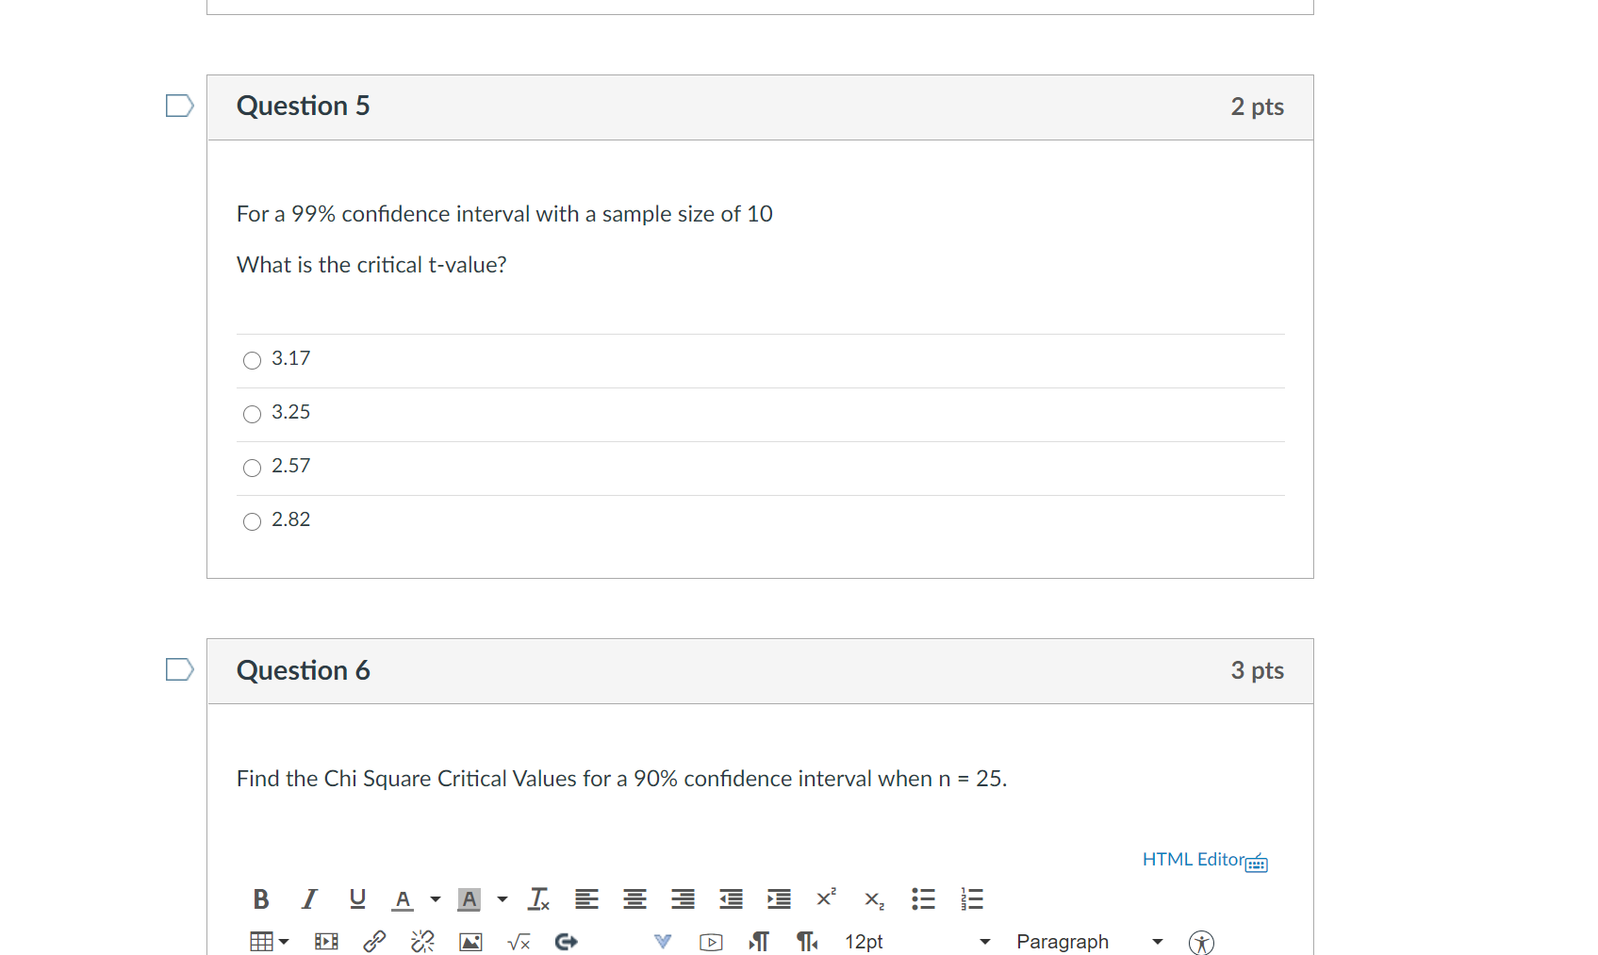1598x955 pixels.
Task: Open the 12pt font size dropdown
Action: coord(917,942)
